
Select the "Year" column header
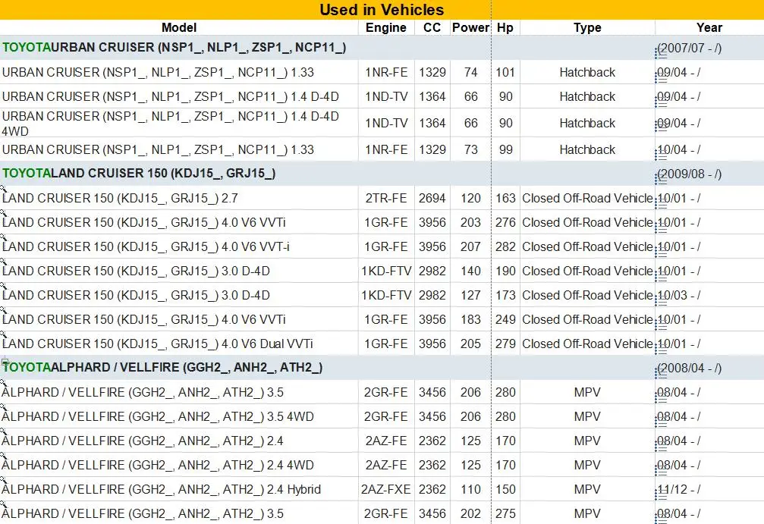709,28
